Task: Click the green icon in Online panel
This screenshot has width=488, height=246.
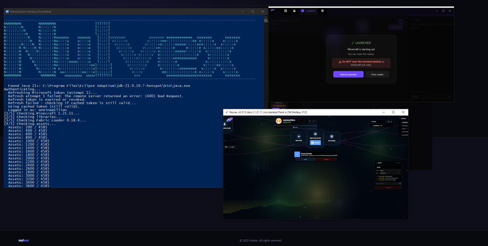Action: point(391,121)
